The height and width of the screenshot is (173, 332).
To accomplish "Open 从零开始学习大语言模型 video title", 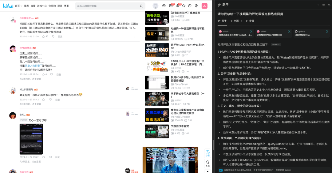I will click(x=188, y=95).
